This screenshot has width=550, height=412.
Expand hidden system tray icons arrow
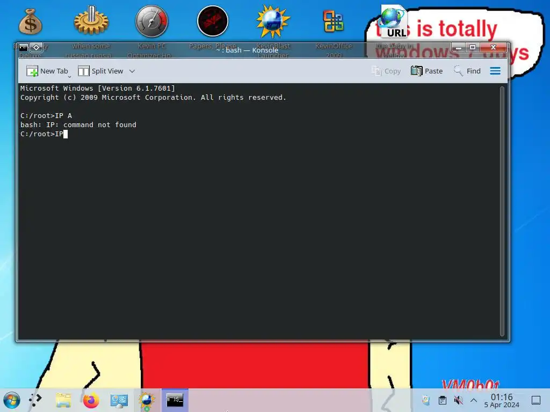[474, 400]
